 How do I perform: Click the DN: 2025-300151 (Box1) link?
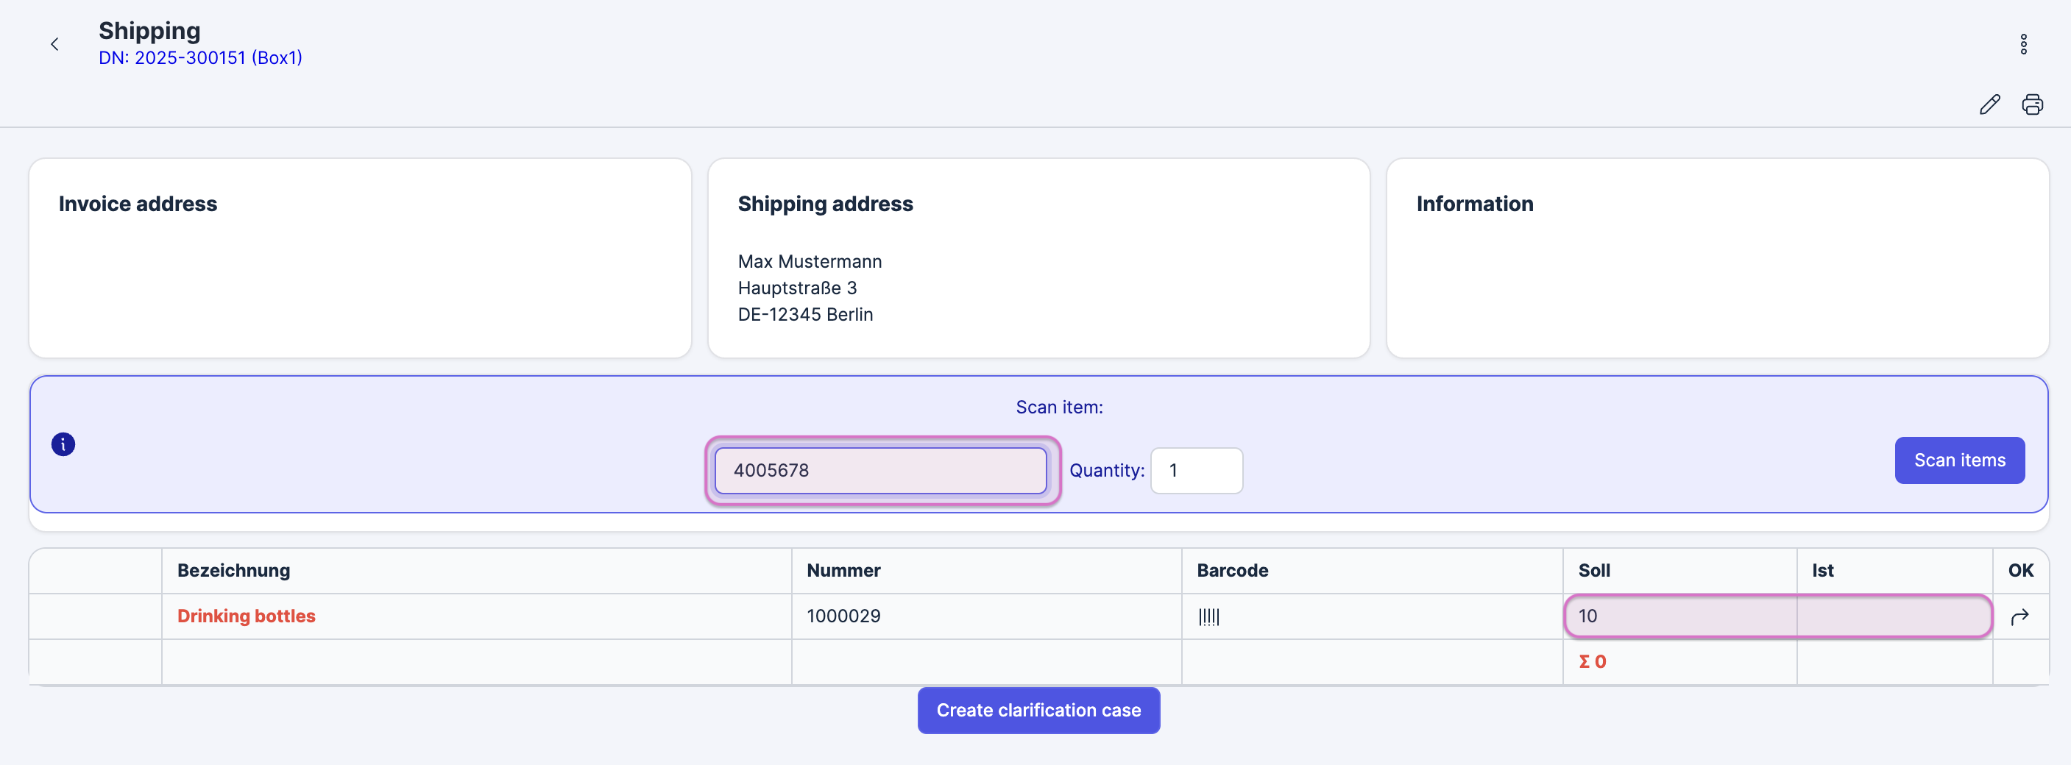coord(200,58)
